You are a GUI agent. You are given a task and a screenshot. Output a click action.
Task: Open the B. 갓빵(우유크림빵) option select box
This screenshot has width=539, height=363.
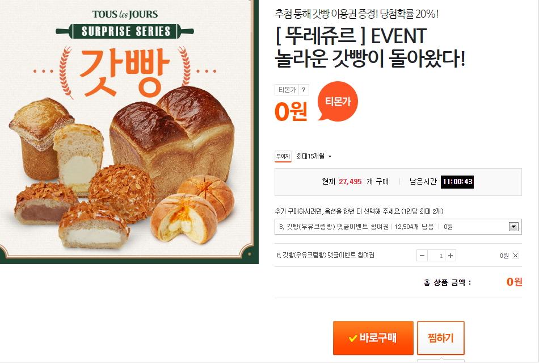pos(398,227)
